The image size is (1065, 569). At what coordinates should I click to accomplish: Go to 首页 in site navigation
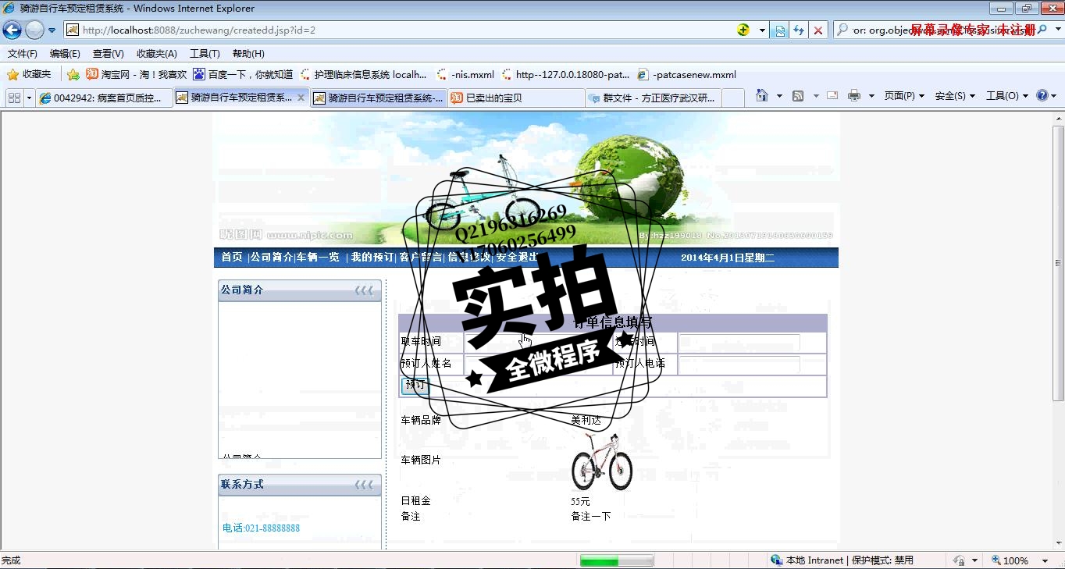(x=232, y=258)
